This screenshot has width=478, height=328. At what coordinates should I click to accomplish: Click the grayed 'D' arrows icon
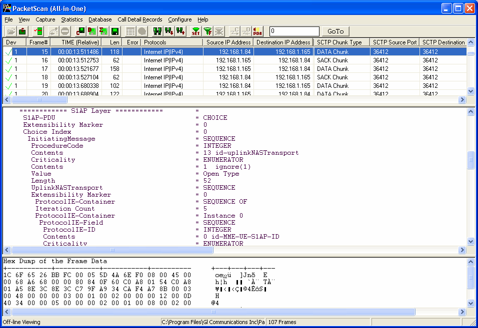(246, 31)
